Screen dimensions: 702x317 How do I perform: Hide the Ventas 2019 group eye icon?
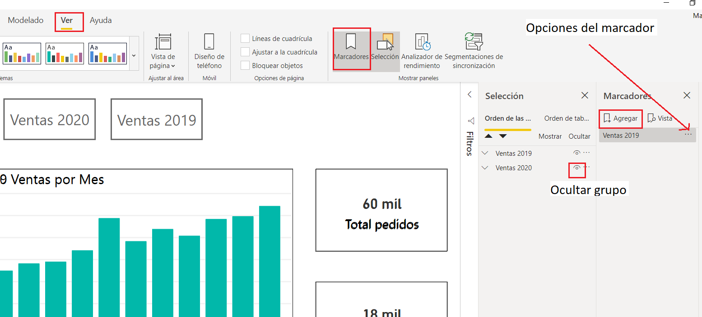[576, 153]
